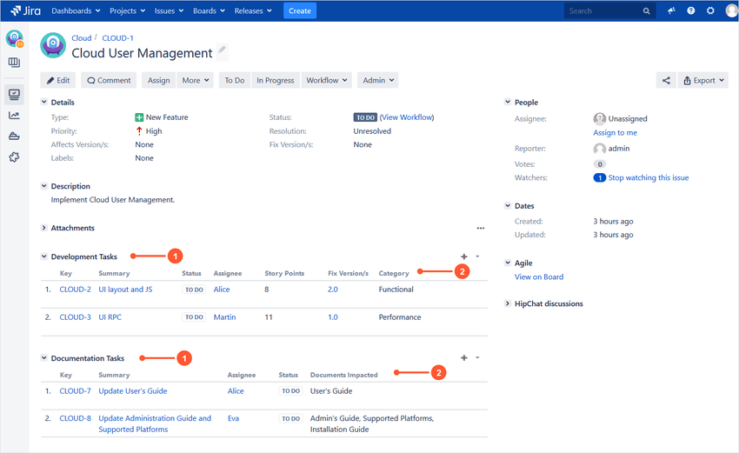Click the Jira logo
Screen dimensions: 739x453
point(25,10)
